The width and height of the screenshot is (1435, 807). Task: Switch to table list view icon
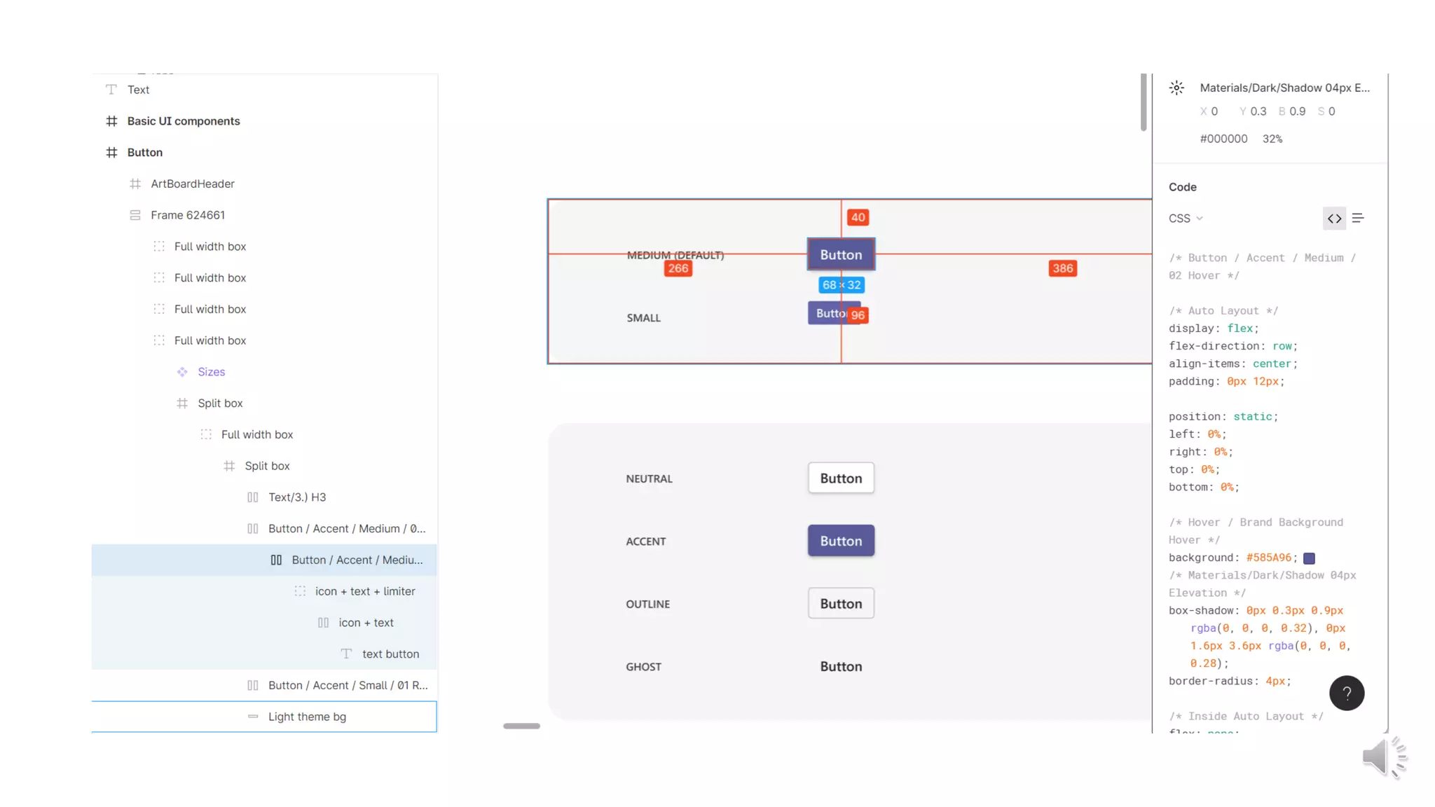click(x=1358, y=219)
